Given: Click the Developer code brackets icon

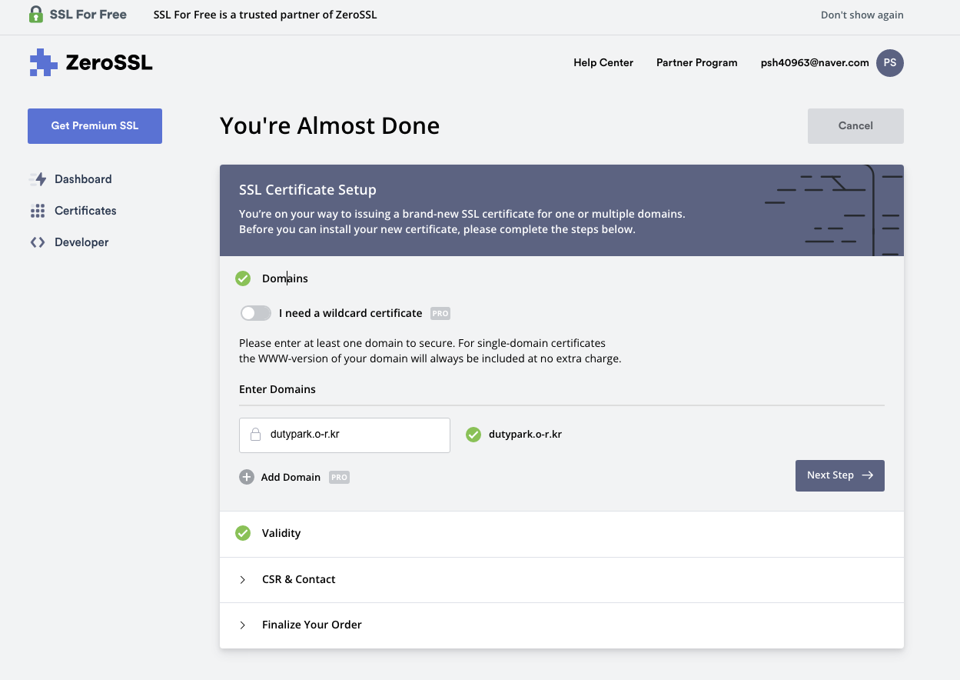Looking at the screenshot, I should coord(38,242).
